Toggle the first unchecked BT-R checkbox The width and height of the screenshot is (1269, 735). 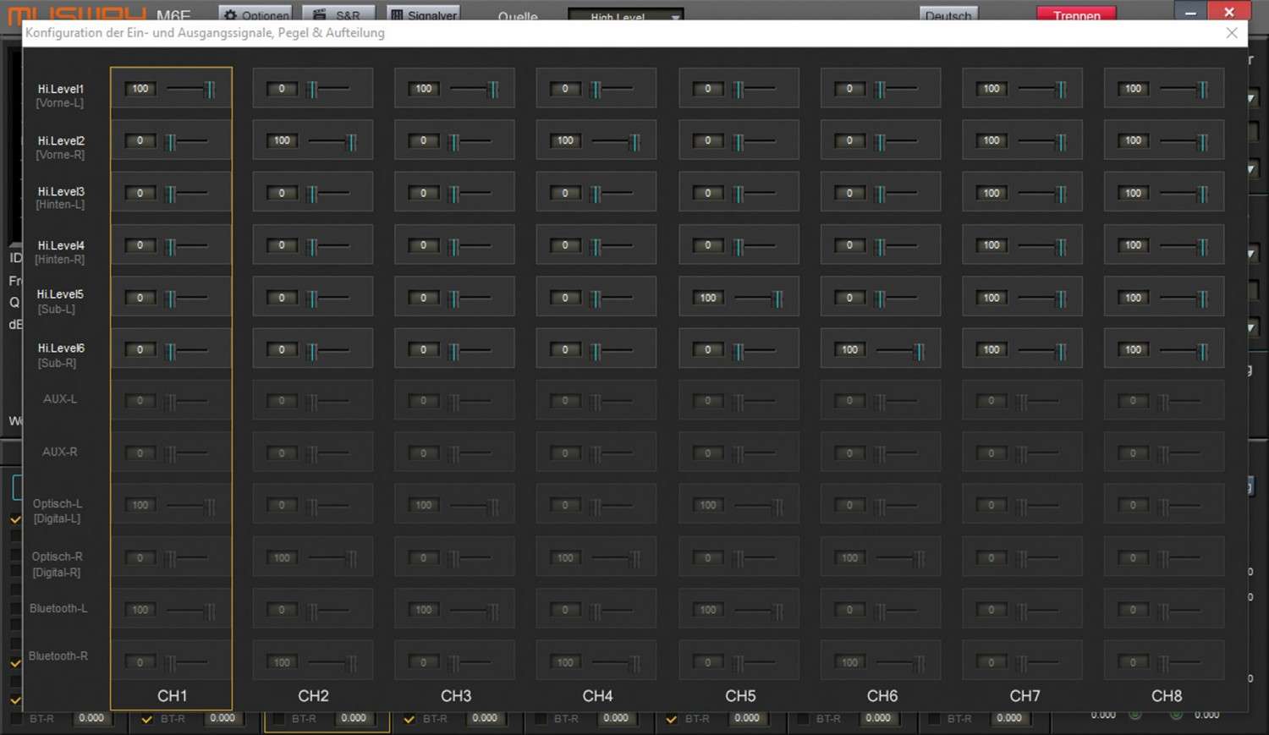click(16, 719)
